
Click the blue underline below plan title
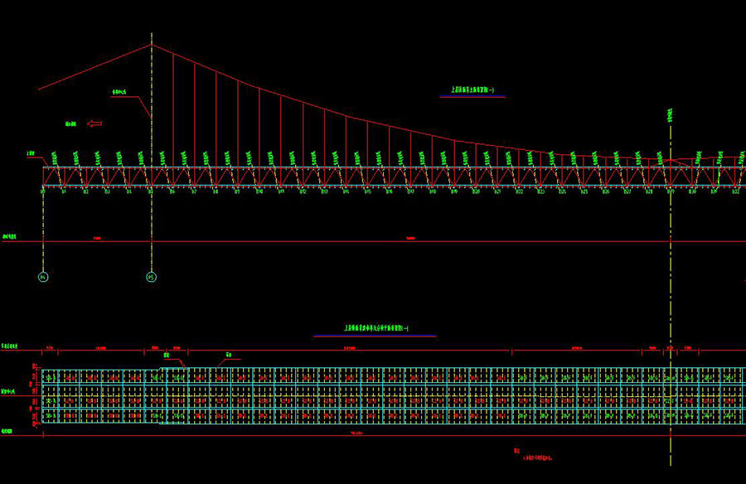[x=374, y=336]
